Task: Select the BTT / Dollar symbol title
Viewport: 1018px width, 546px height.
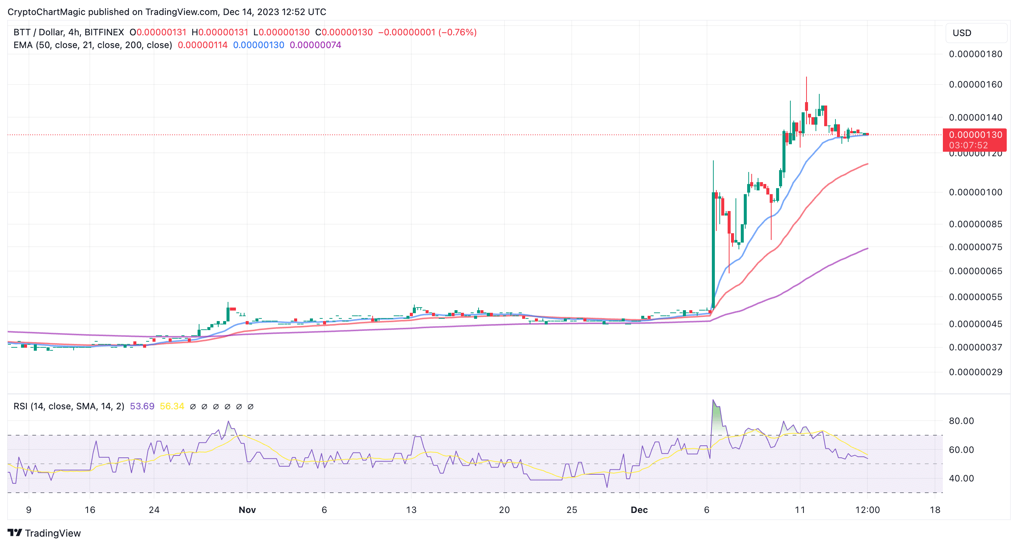Action: point(69,32)
